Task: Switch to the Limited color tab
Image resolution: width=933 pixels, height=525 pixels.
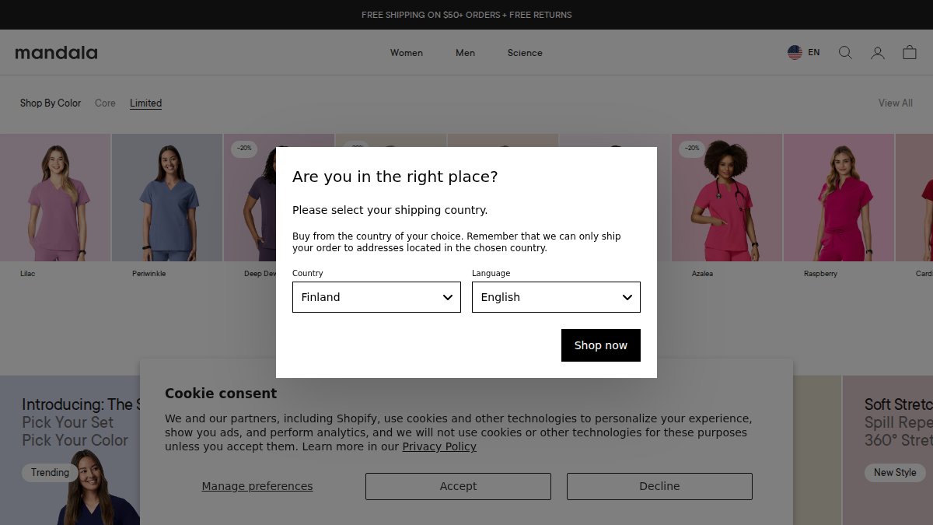Action: pos(145,103)
